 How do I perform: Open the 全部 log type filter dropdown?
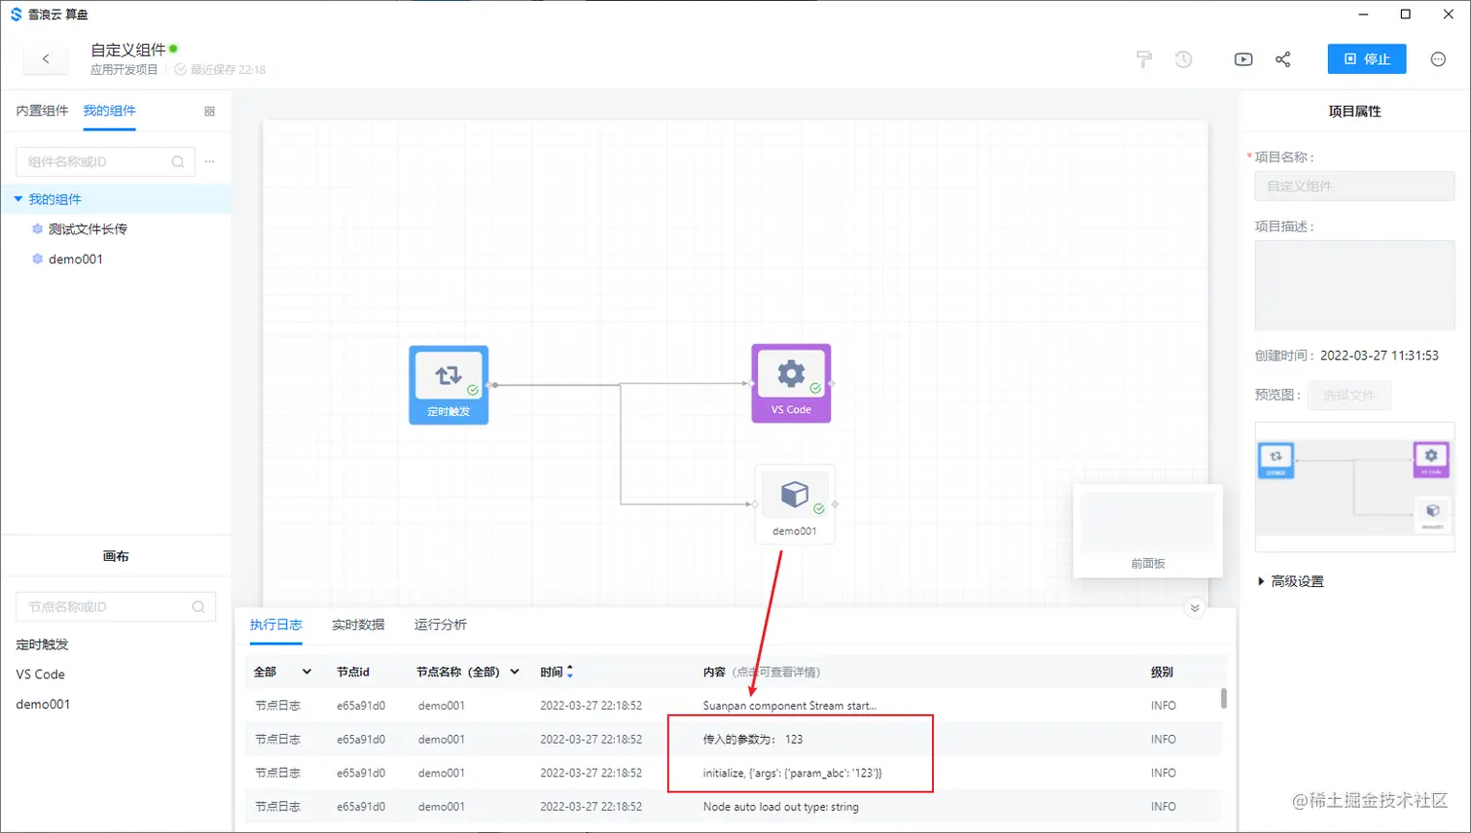(282, 672)
